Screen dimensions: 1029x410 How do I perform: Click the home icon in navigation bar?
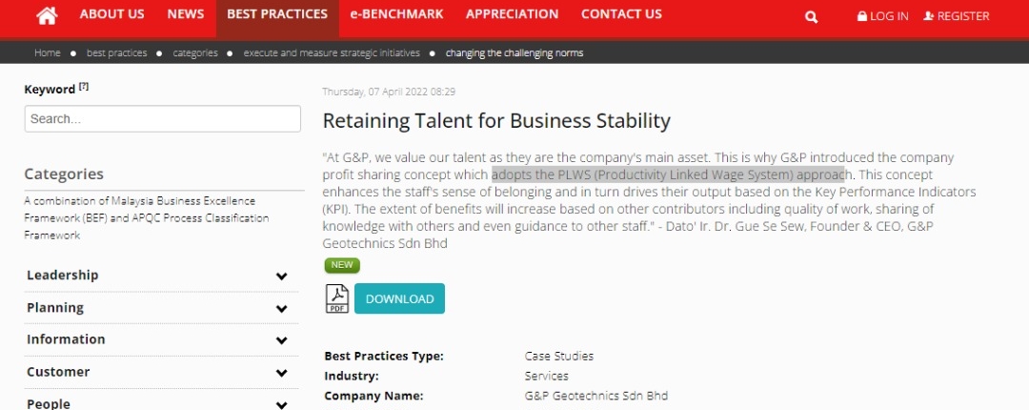[47, 15]
